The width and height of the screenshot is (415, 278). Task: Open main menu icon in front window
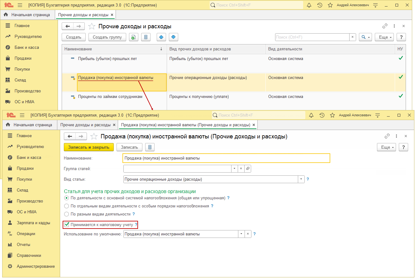point(22,115)
